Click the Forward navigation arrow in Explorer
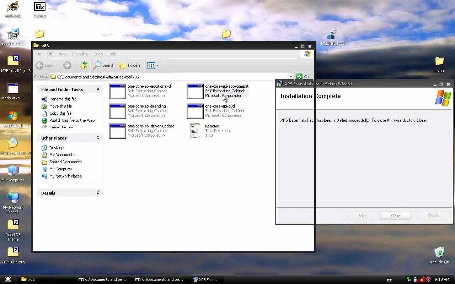 coord(67,65)
